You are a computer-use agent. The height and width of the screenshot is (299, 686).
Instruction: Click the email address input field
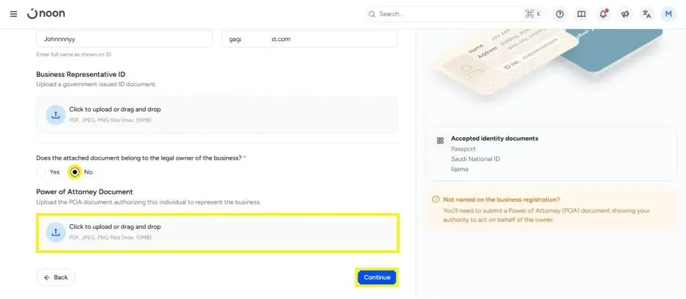tap(310, 39)
